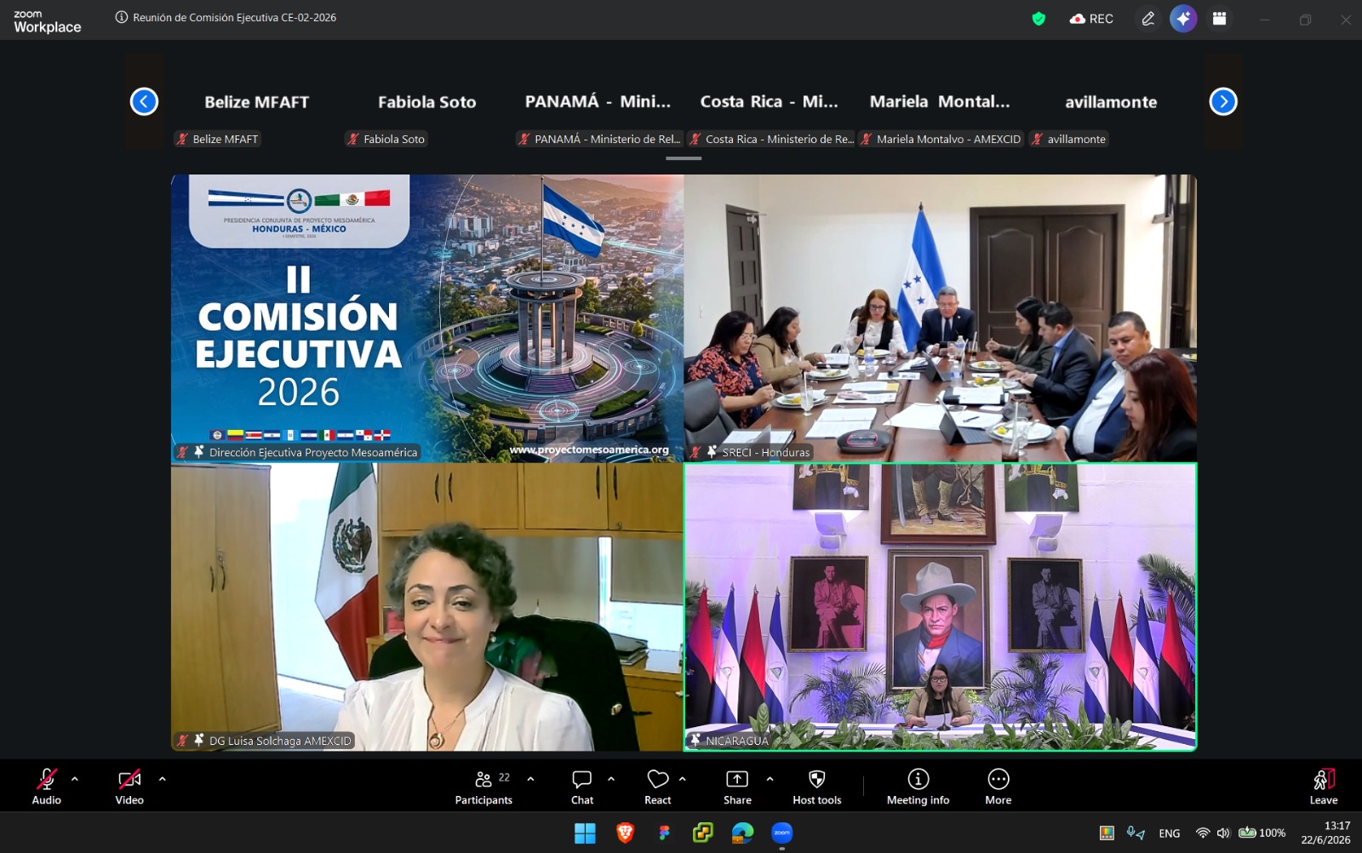Expand share options chevron
This screenshot has height=853, width=1362.
coord(770,779)
